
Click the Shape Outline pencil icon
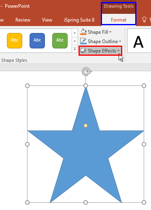pos(83,41)
